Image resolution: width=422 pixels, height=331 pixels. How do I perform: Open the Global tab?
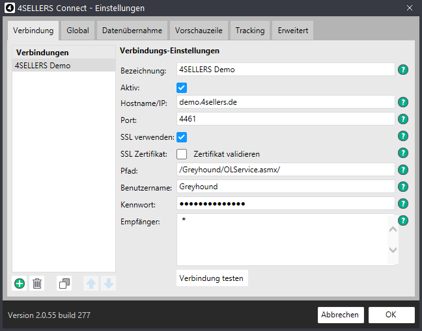click(x=77, y=31)
